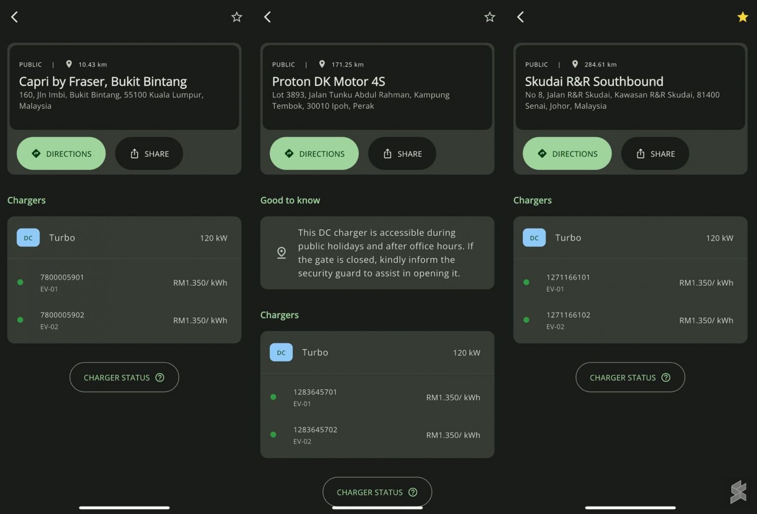Share the Capri by Fraser station
The image size is (757, 514).
click(149, 154)
